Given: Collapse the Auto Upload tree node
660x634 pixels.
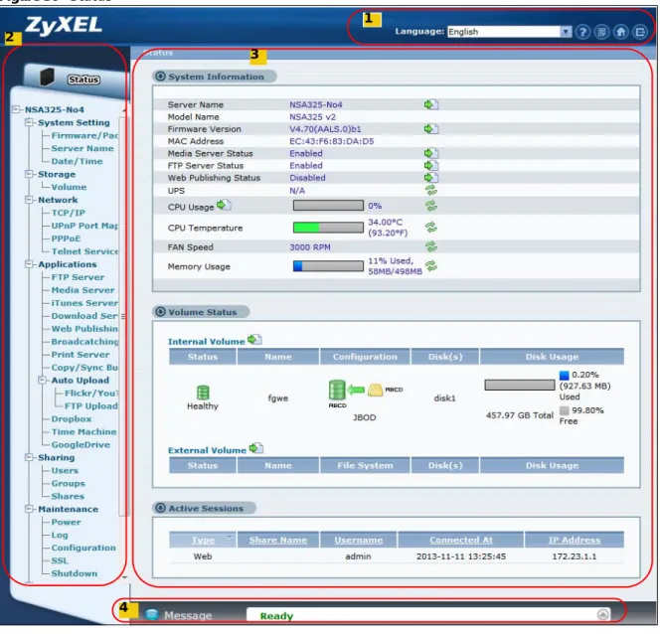Looking at the screenshot, I should pyautogui.click(x=42, y=380).
